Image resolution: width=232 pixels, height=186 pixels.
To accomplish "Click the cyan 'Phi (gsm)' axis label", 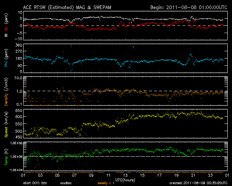I will 6,58.
